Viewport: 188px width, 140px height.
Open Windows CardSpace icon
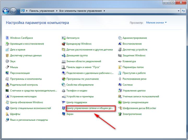[7, 38]
